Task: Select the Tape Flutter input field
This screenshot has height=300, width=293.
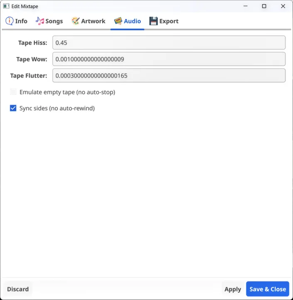Action: (x=169, y=75)
